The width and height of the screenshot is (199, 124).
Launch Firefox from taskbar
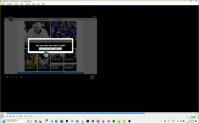103,121
